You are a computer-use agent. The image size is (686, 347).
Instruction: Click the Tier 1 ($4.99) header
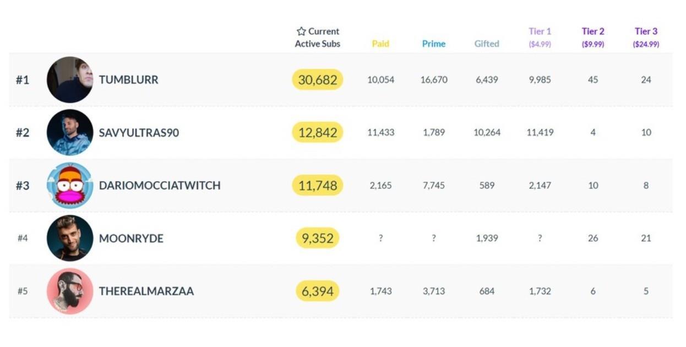(x=540, y=37)
